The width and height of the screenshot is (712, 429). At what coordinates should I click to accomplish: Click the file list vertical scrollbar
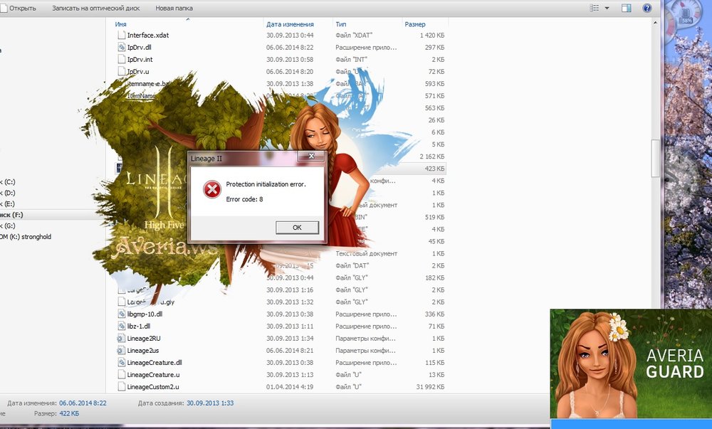pyautogui.click(x=656, y=157)
